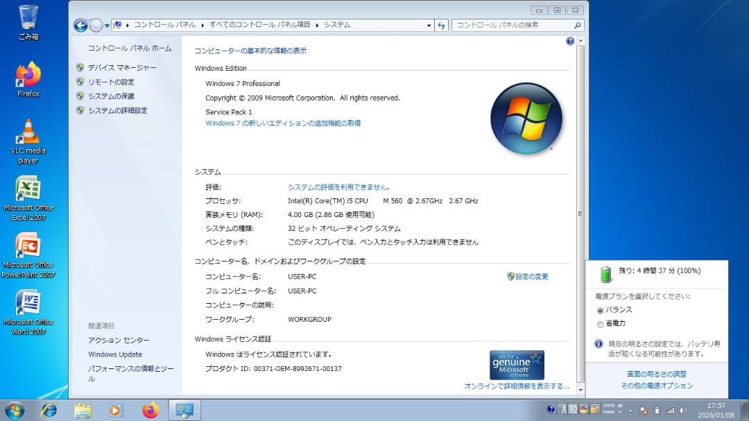Open the Windows Start orb

pyautogui.click(x=14, y=409)
